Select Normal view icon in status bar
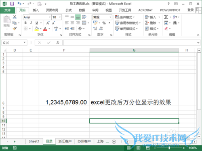The image size is (202, 151). [128, 148]
